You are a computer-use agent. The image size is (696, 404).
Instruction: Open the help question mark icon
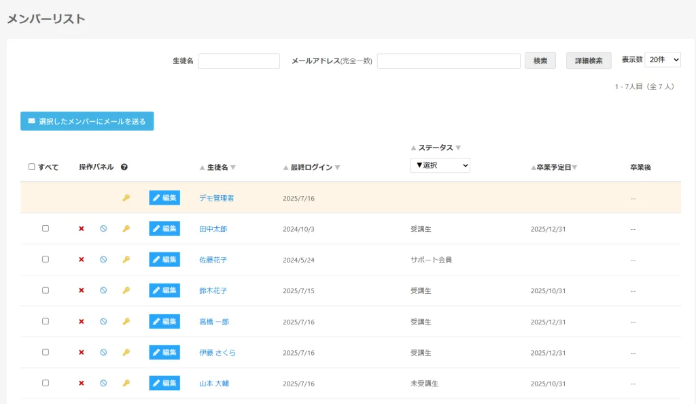[124, 167]
